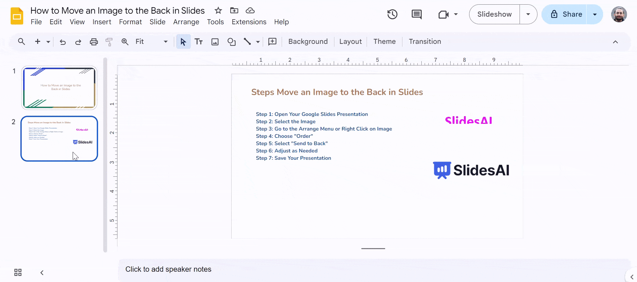The width and height of the screenshot is (637, 282).
Task: Select the Text box tool
Action: coord(199,42)
